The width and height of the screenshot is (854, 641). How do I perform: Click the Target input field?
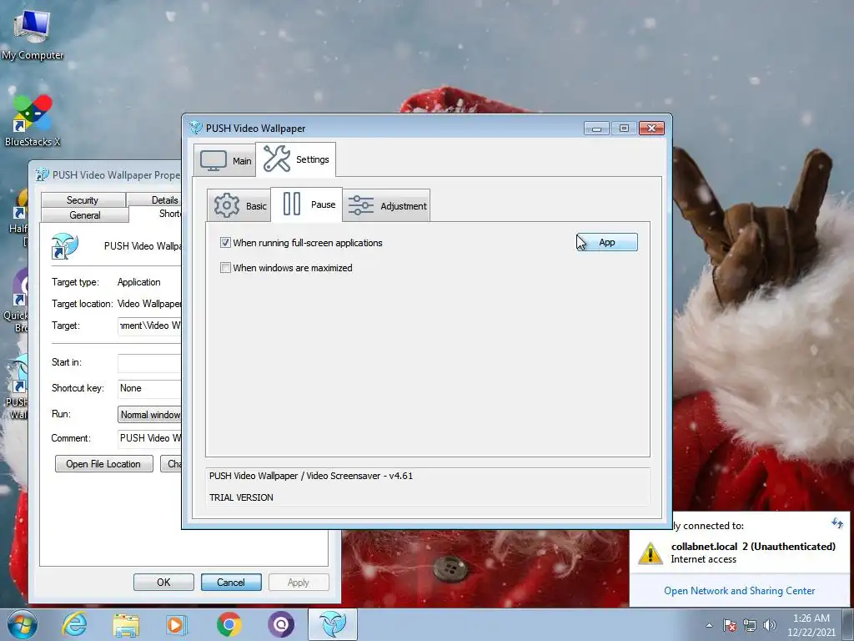coord(150,326)
